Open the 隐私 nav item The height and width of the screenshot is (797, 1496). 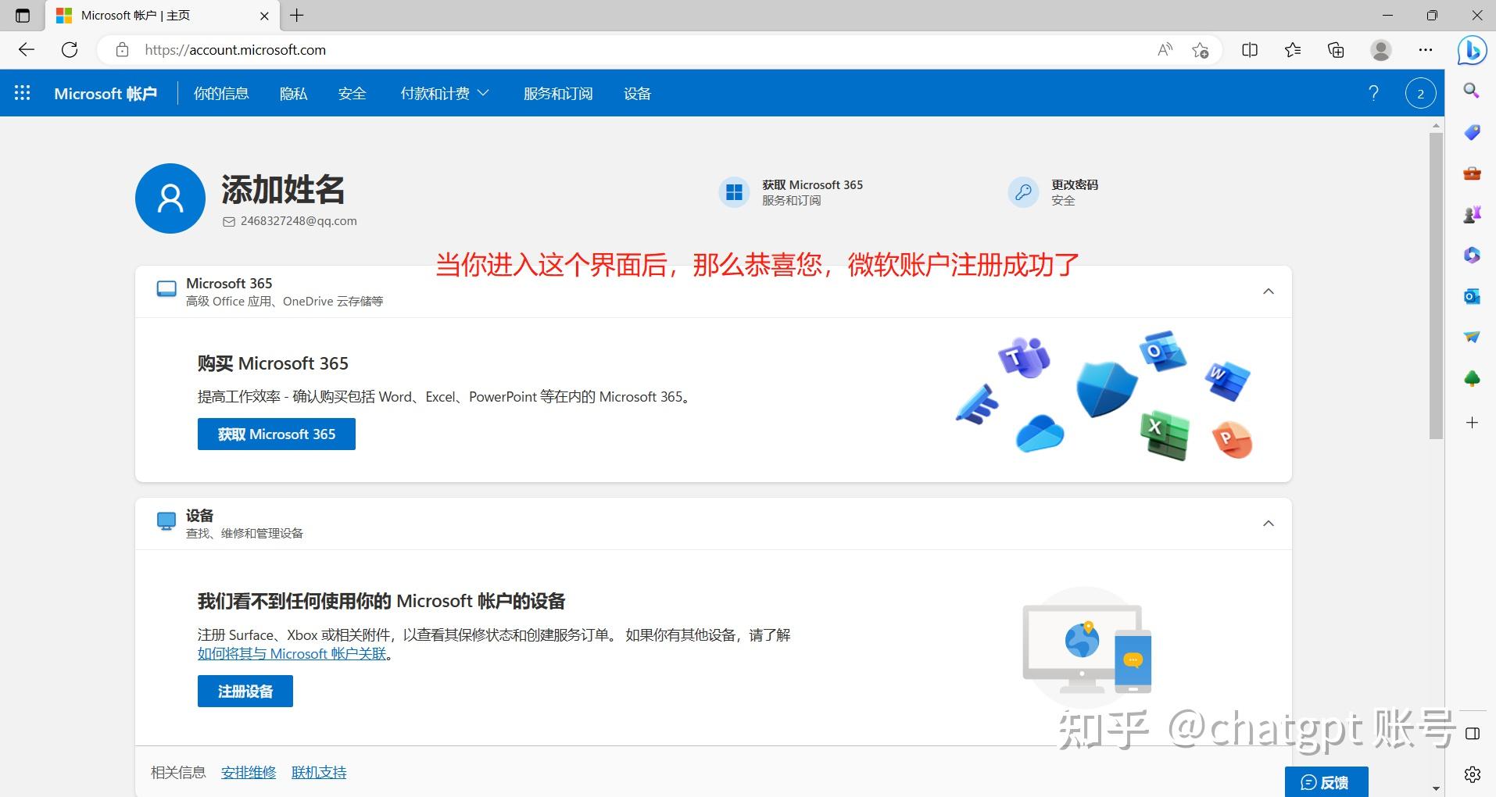point(293,94)
